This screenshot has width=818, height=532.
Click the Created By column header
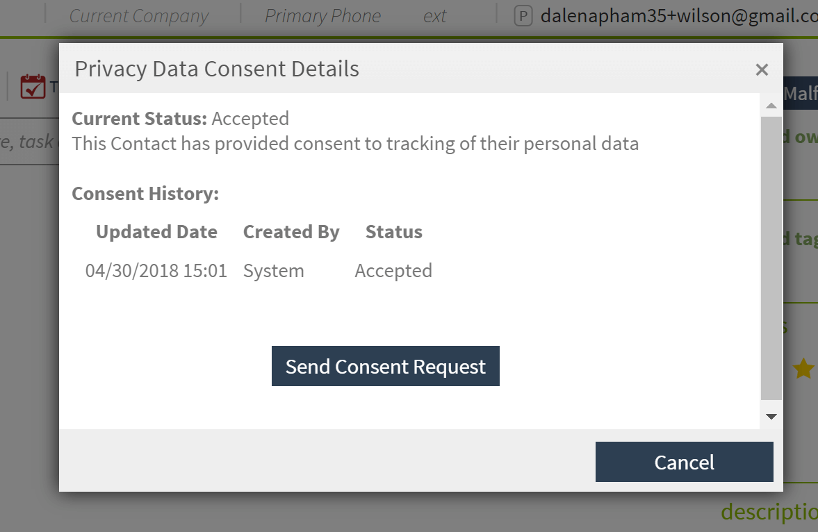pyautogui.click(x=291, y=232)
